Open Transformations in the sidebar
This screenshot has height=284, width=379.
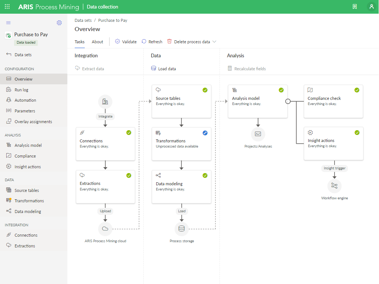tap(34, 201)
